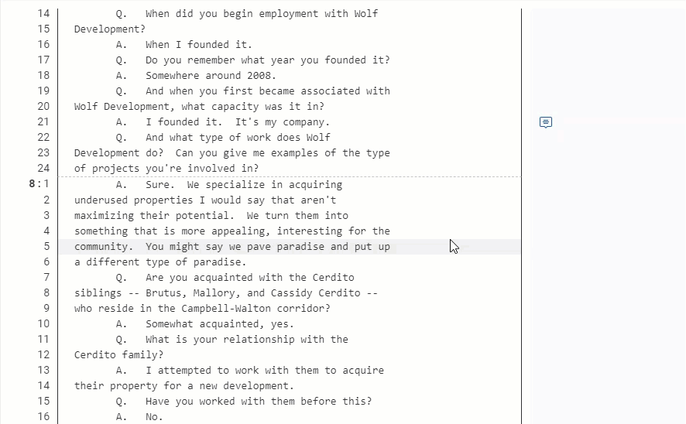Click line number 12 in the gutter
Viewport: 686px width, 424px height.
(43, 355)
